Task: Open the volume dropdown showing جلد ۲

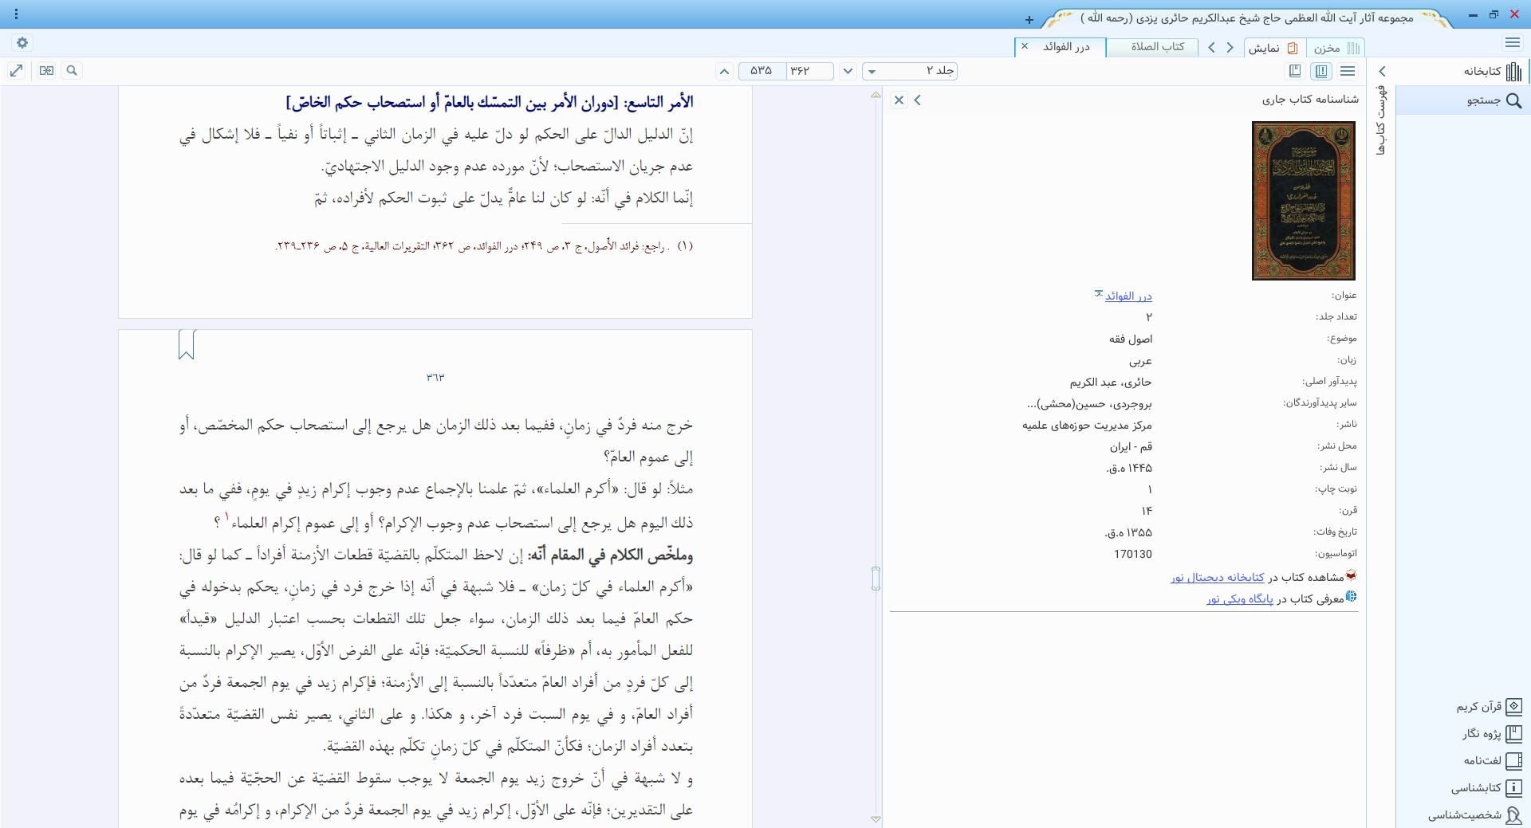Action: point(910,71)
